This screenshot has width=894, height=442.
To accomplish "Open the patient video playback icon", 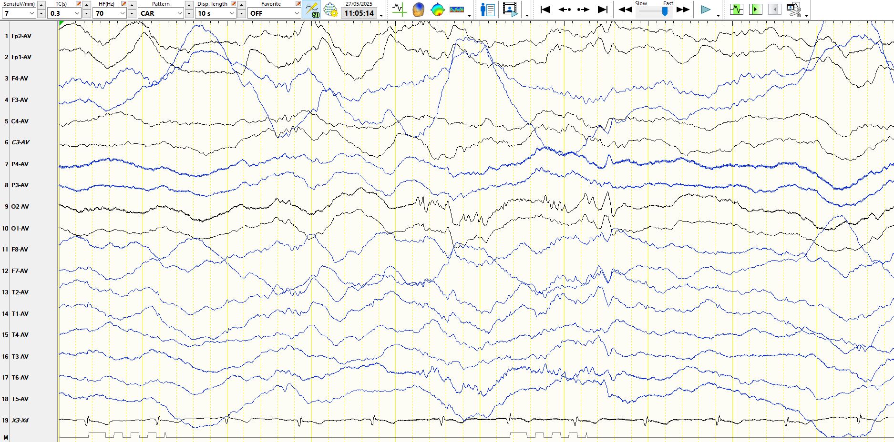I will [x=510, y=9].
